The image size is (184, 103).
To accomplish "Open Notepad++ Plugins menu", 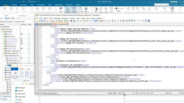I will (x=93, y=18).
